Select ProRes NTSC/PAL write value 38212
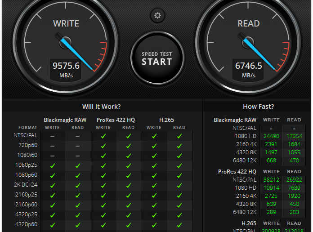The image size is (313, 232). click(x=271, y=180)
